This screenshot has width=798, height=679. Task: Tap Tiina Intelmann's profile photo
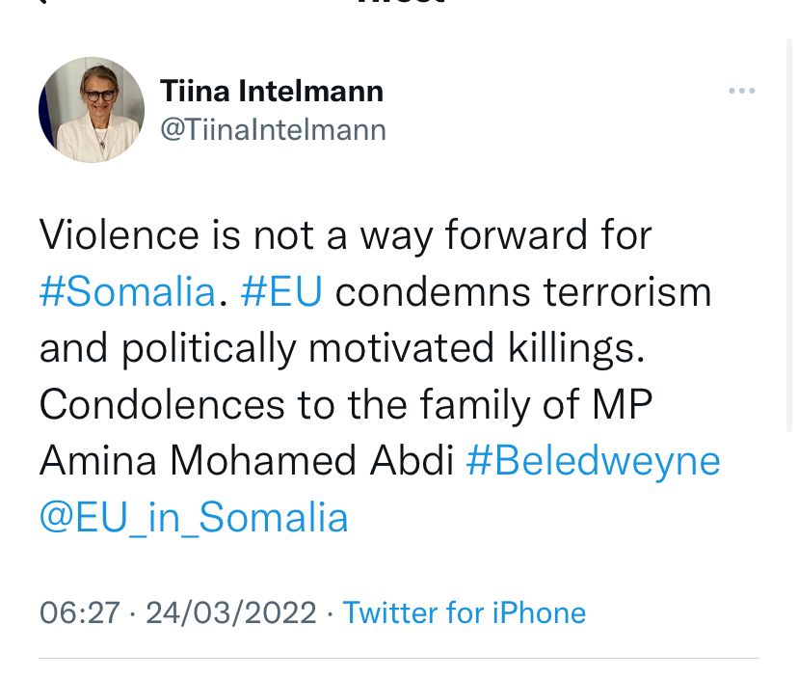92,110
